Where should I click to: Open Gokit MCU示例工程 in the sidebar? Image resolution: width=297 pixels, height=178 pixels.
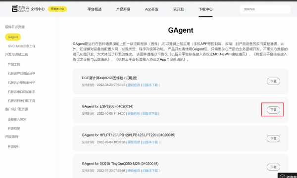(21, 46)
